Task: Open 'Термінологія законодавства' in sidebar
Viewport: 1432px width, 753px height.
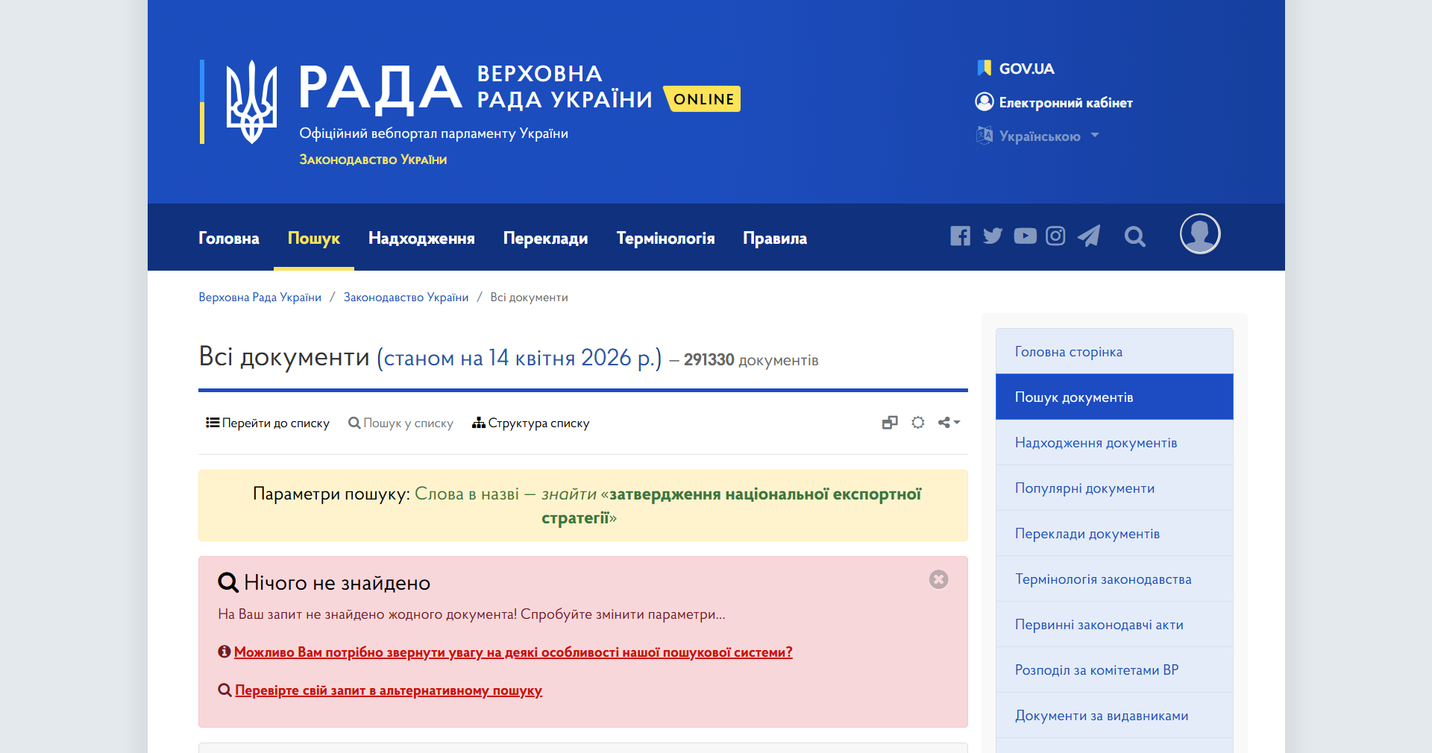Action: pyautogui.click(x=1114, y=579)
